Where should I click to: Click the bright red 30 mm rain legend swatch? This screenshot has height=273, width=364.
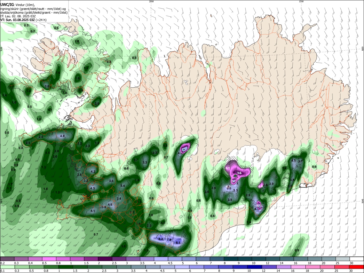[x=357, y=267]
